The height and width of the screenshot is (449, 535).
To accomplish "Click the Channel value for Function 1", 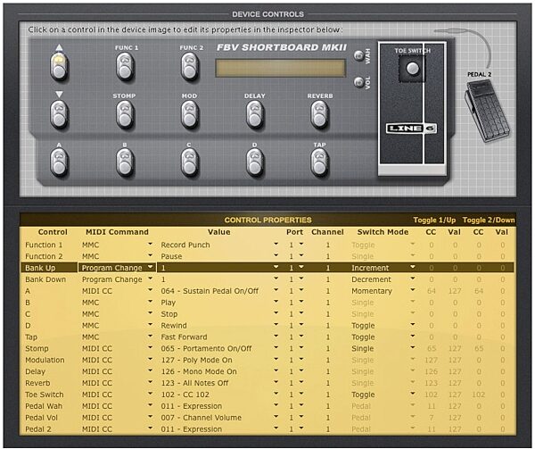I will click(328, 245).
